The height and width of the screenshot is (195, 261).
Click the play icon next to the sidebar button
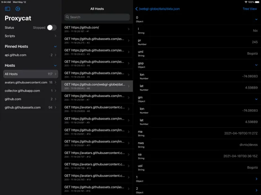17,9
